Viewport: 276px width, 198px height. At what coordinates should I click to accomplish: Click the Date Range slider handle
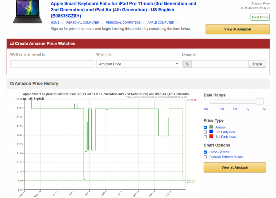click(x=260, y=101)
